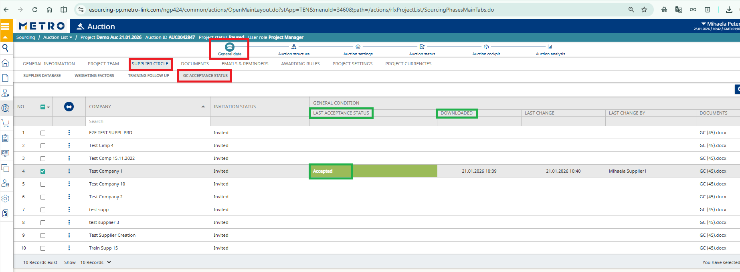The image size is (740, 272).
Task: Check the box for Test Company 2
Action: pos(43,197)
